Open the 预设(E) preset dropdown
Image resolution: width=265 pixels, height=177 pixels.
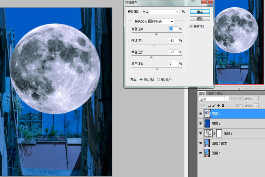click(160, 12)
